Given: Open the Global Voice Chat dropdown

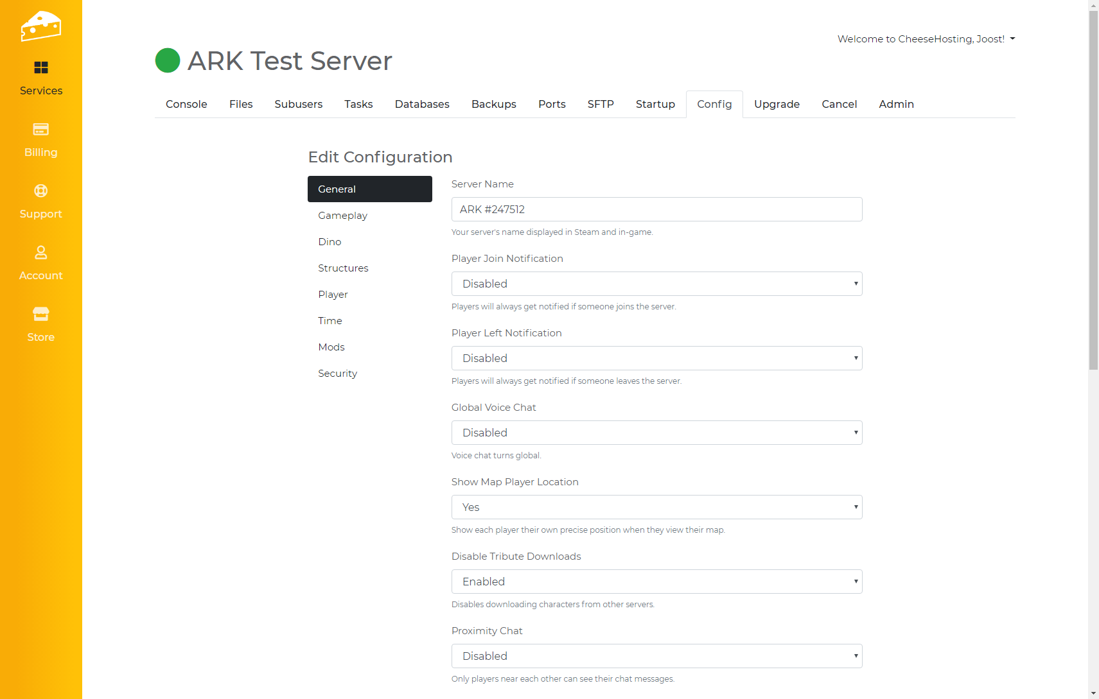Looking at the screenshot, I should pos(656,433).
